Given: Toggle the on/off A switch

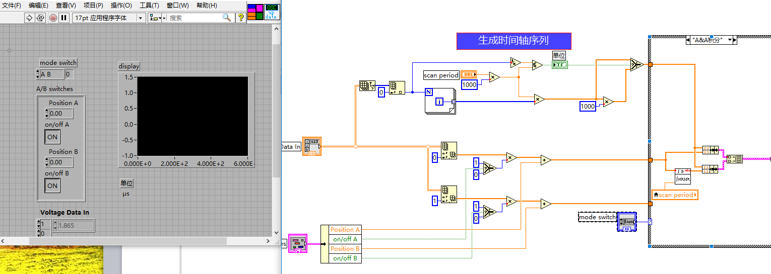Looking at the screenshot, I should [52, 137].
